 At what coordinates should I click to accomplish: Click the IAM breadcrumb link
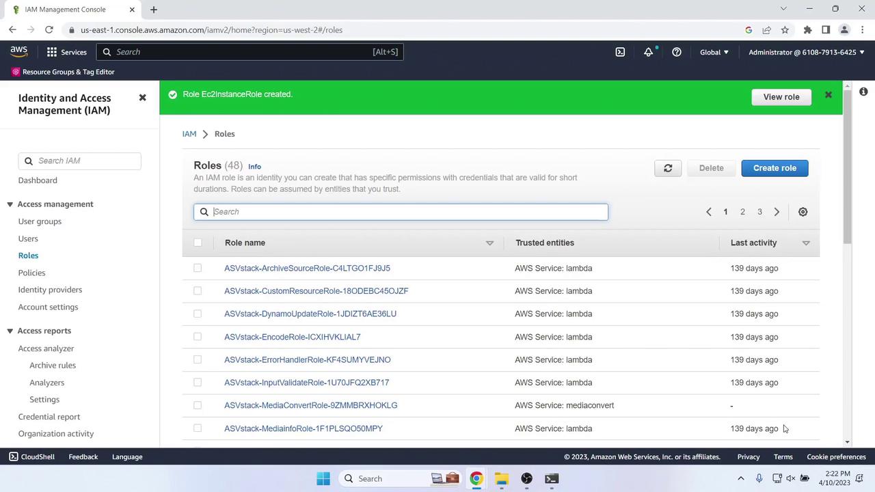coord(189,134)
